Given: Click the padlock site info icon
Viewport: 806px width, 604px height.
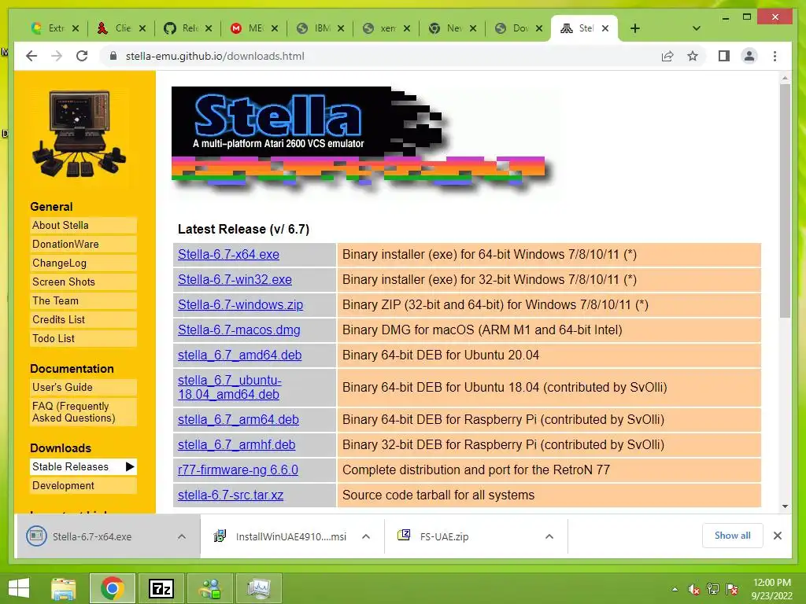Looking at the screenshot, I should pos(113,56).
